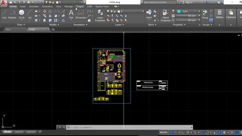Switch to the Output ribbon tab
242x136 pixels.
(x=80, y=6)
